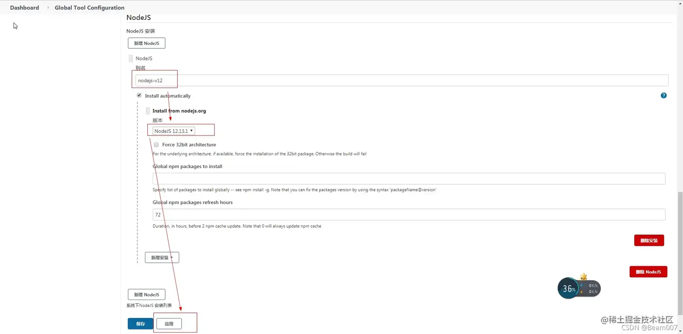Focus the 别名 field containing nodejs-v12
This screenshot has width=683, height=334.
coord(402,80)
